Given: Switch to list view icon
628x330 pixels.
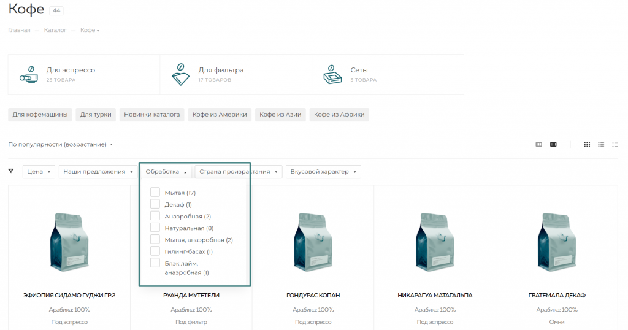Looking at the screenshot, I should pos(601,144).
